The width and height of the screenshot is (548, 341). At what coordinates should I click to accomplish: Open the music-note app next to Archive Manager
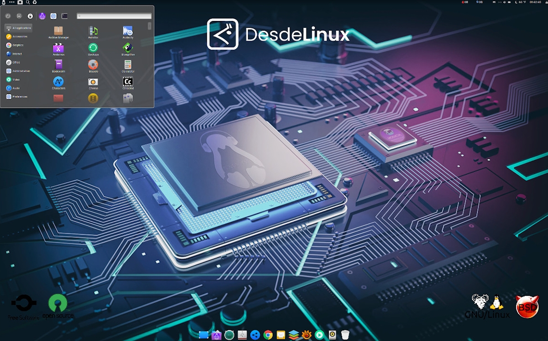click(93, 32)
